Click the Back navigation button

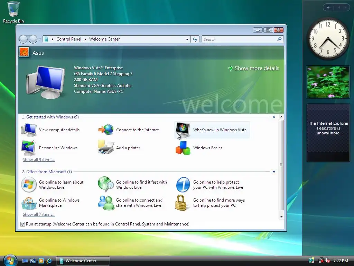click(x=23, y=39)
